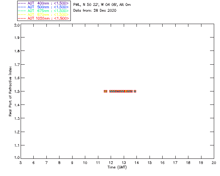Screen dimensions: 220x176
Task: Click the y-axis tick label 1.7
Action: click(17, 65)
